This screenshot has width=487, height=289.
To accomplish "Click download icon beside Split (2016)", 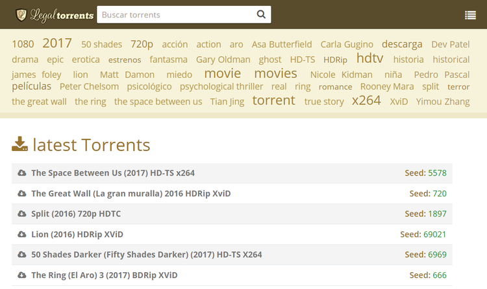I will point(22,214).
